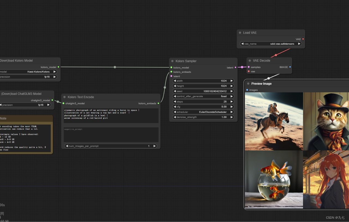Increase height value with right arrow

click(232, 86)
